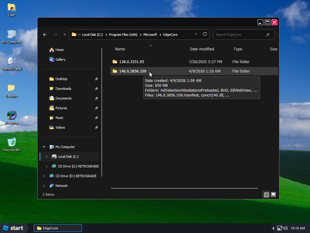Refresh the EdgeCore folder view
The width and height of the screenshot is (310, 233).
(x=205, y=34)
